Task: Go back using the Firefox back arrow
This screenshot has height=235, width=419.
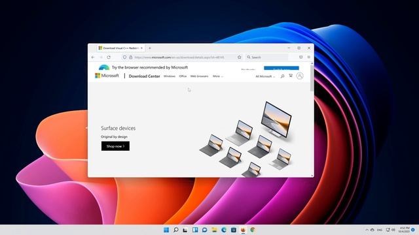Action: 93,57
